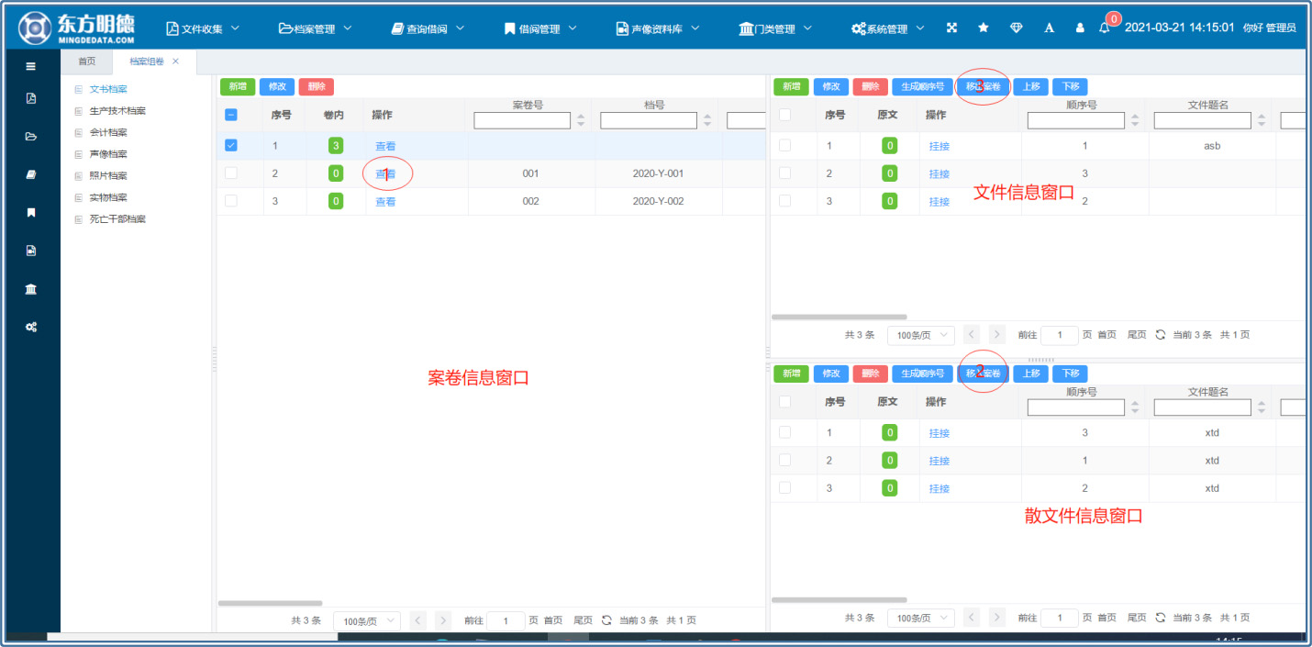Toggle the select-all checkbox in 案卷 table header
Screen dimensions: 1312x647
[231, 115]
